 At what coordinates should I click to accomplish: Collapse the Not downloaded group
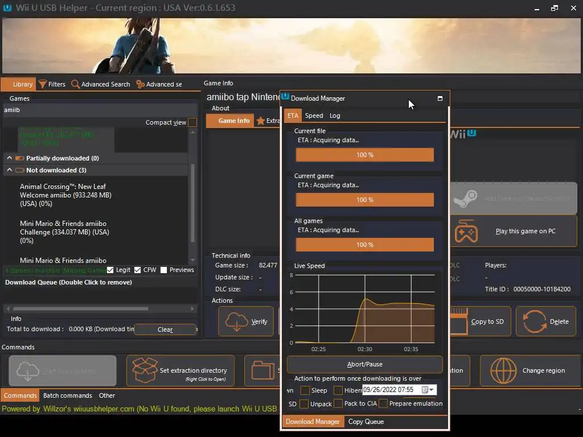tap(9, 170)
